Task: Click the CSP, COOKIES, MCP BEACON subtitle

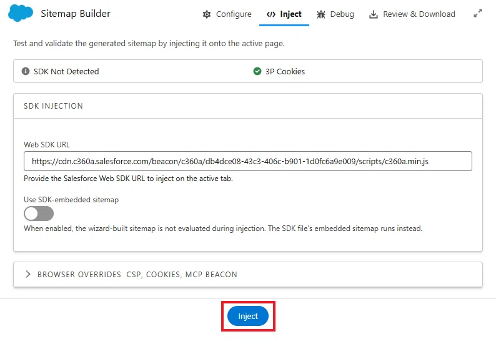Action: (182, 275)
